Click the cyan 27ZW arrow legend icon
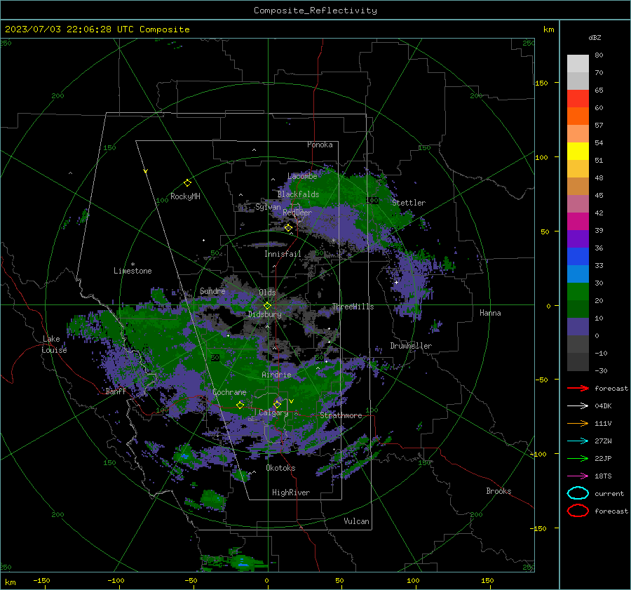This screenshot has width=631, height=590. (x=578, y=441)
